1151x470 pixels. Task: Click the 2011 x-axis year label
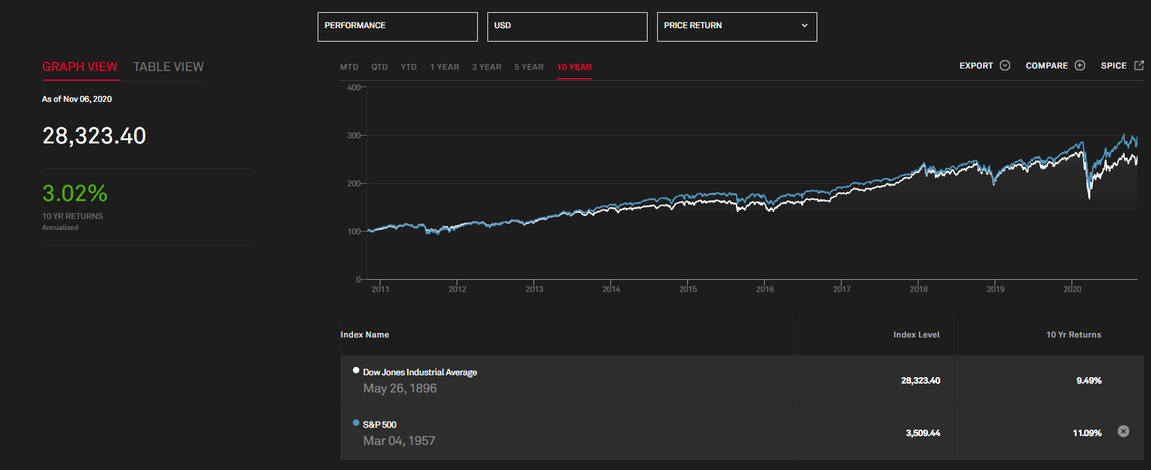click(x=380, y=289)
